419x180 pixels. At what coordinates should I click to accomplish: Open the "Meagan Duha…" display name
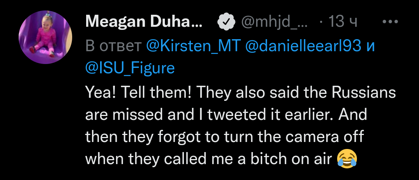click(144, 22)
